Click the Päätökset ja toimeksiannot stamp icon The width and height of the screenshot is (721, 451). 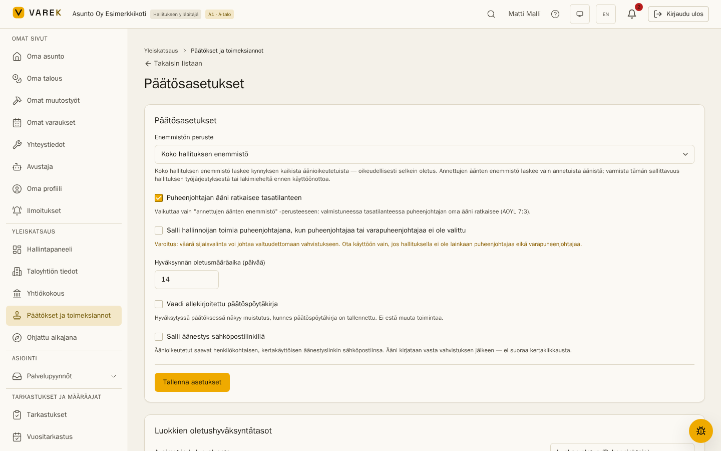[x=17, y=316]
